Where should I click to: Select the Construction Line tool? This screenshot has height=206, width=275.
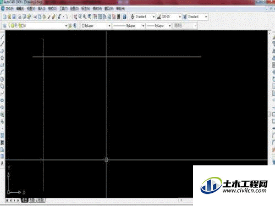click(x=2, y=43)
